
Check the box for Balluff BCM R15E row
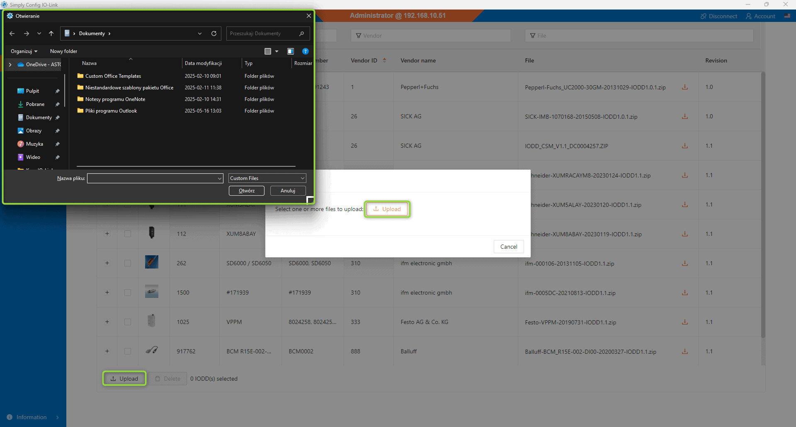coord(128,351)
